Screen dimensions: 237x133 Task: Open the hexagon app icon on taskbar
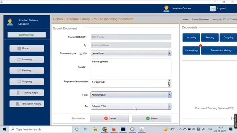(132, 129)
